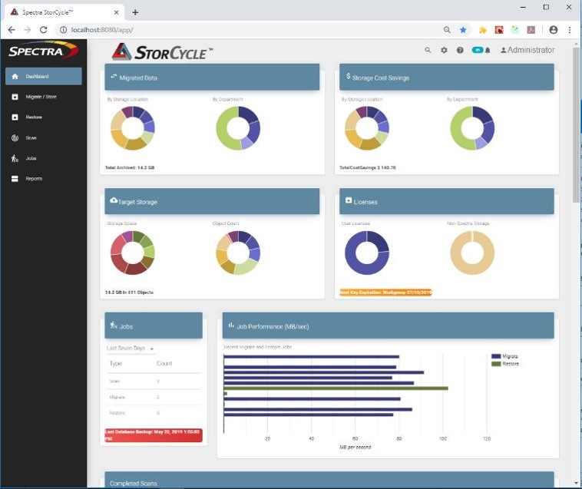
Task: Click the StorCycle search magnifier icon
Action: [x=428, y=50]
